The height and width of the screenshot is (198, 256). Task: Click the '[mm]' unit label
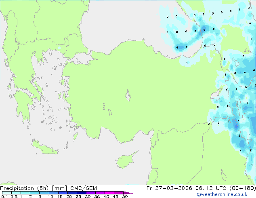click(60, 188)
